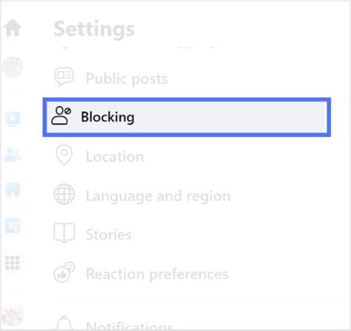Open the Blocking settings item
This screenshot has width=351, height=331.
tap(187, 117)
